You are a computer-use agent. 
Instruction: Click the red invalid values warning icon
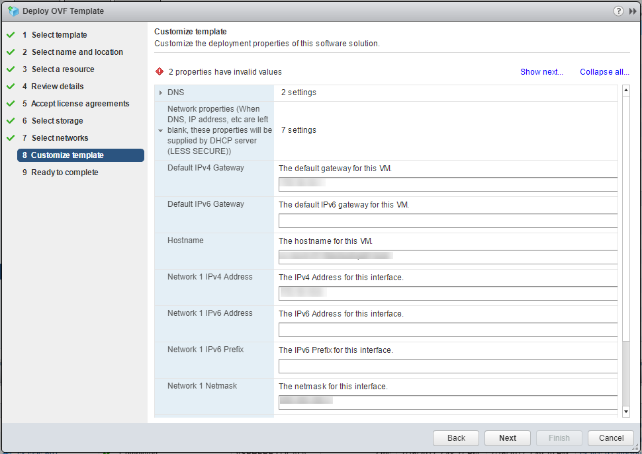click(159, 72)
